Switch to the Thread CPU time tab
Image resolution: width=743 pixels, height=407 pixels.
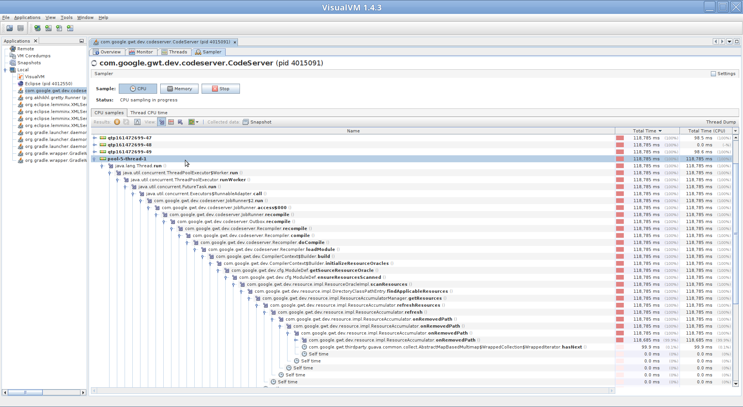point(149,112)
